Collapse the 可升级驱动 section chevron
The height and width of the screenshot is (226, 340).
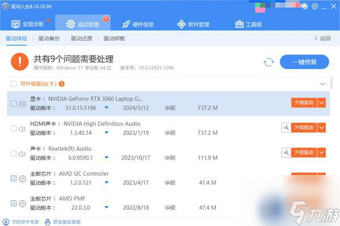click(x=322, y=84)
